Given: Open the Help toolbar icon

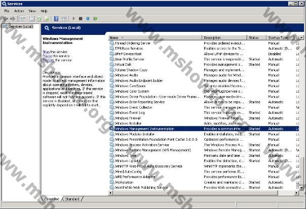Looking at the screenshot, I should [56, 19].
